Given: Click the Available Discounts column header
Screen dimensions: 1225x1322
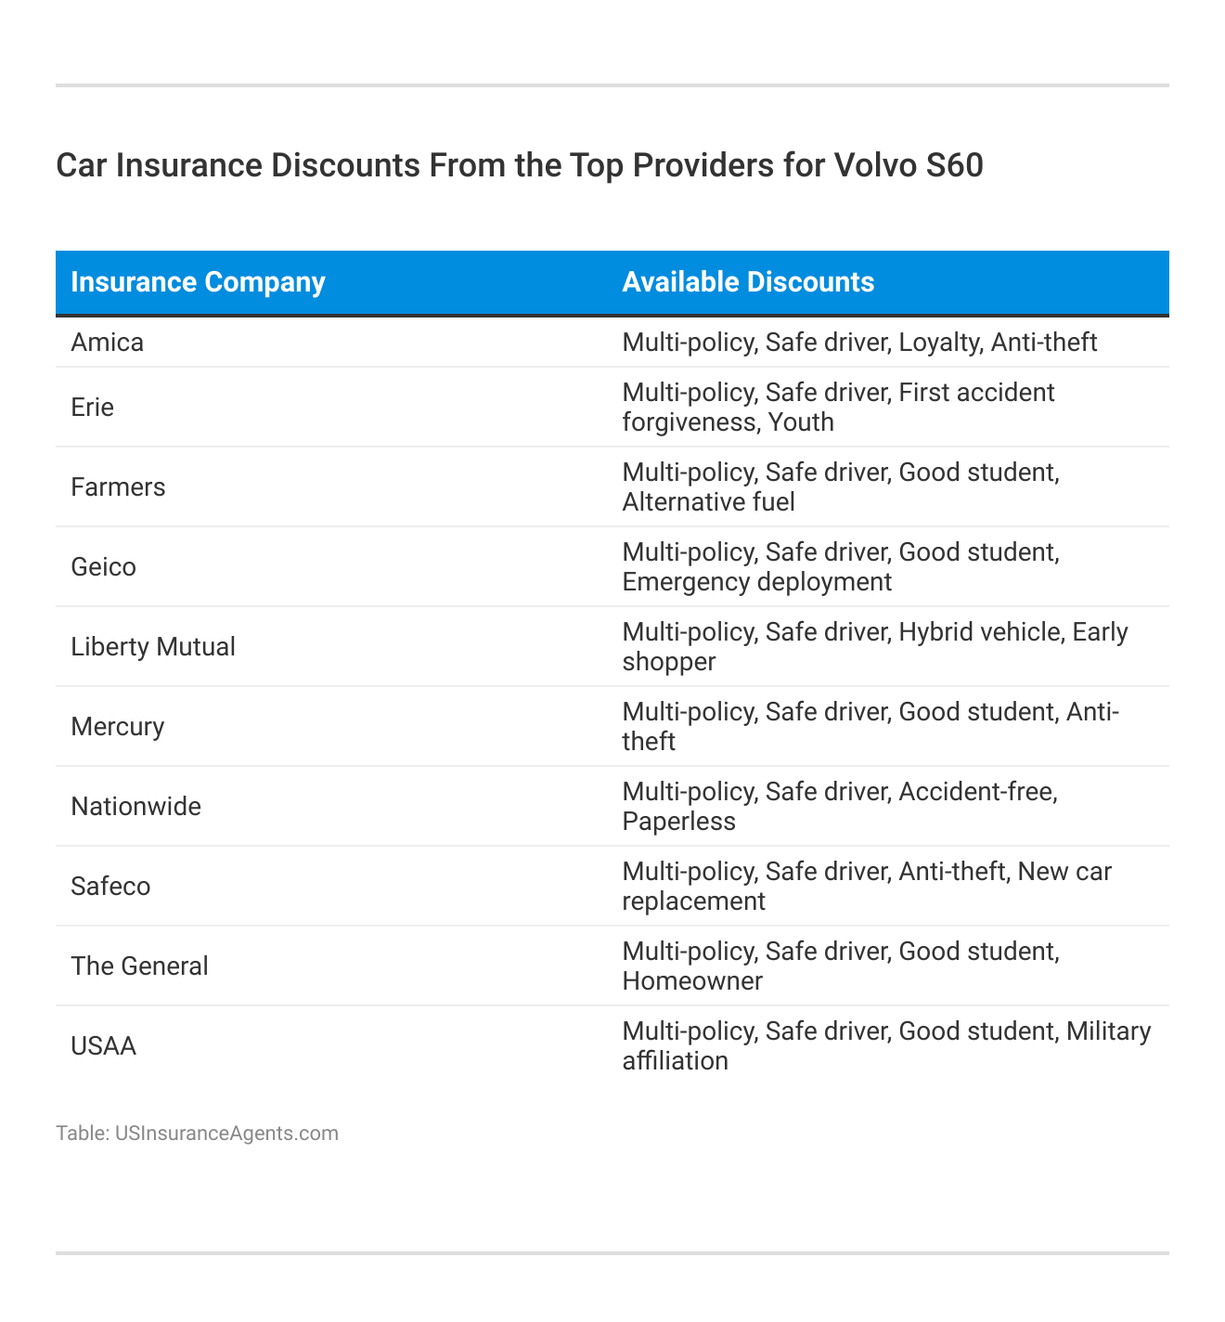Looking at the screenshot, I should 748,282.
